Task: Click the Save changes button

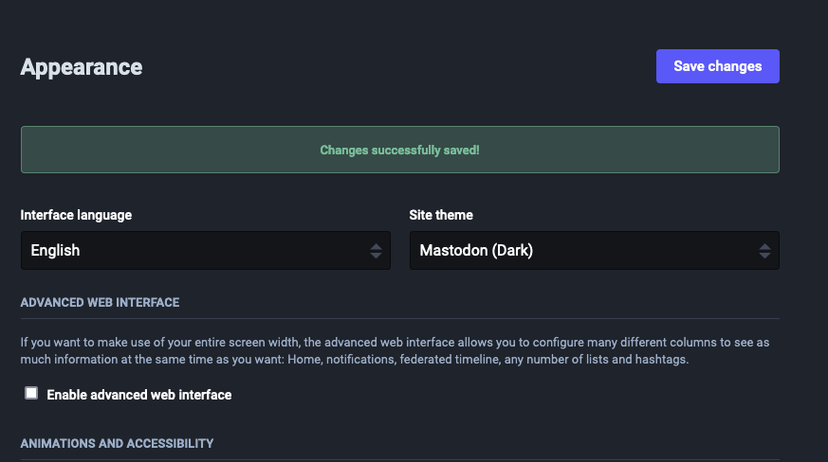Action: (x=717, y=66)
